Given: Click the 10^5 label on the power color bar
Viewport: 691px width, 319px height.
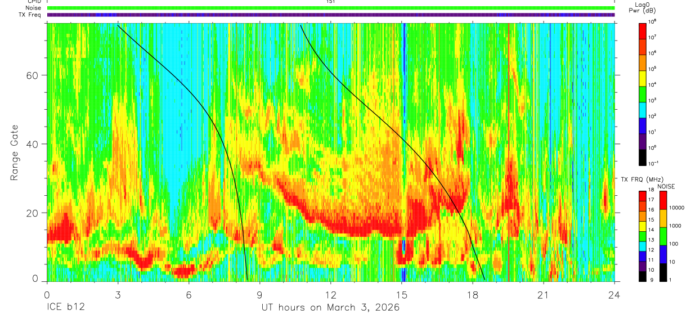Looking at the screenshot, I should click(x=653, y=68).
